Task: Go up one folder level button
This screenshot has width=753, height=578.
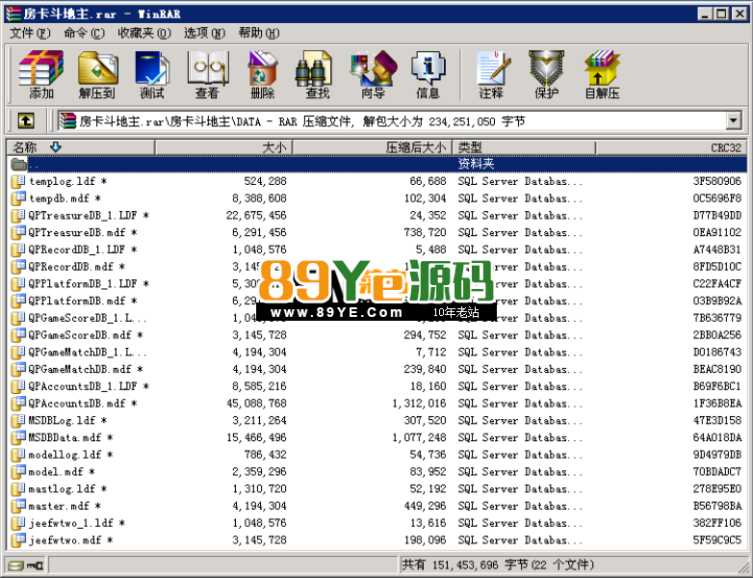Action: [x=26, y=120]
